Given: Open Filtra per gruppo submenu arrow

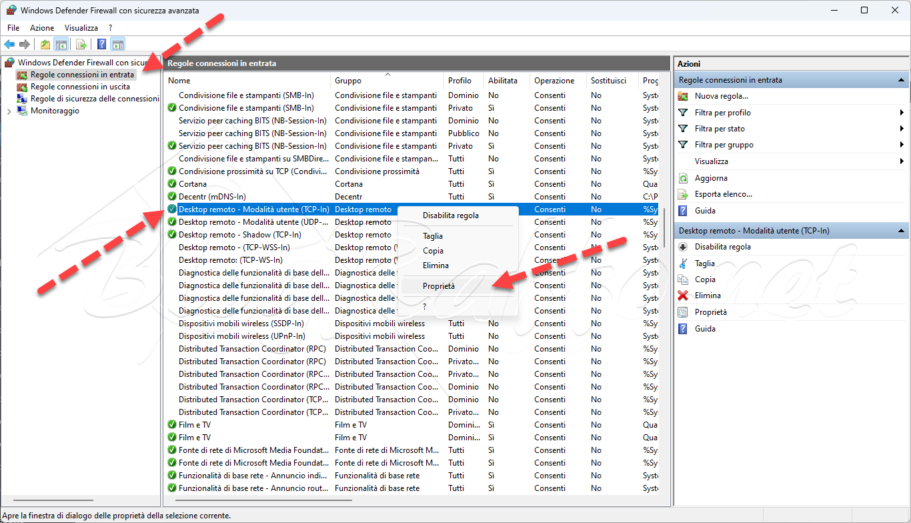Looking at the screenshot, I should pos(902,145).
